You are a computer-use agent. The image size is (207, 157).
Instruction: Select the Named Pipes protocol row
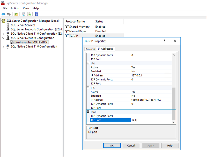click(x=94, y=31)
